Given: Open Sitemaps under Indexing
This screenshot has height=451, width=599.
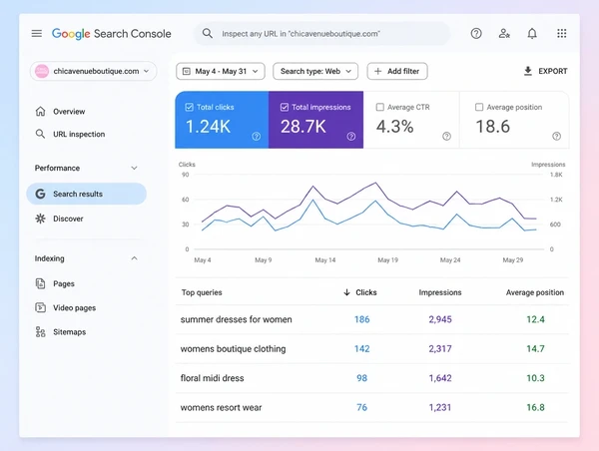Looking at the screenshot, I should [x=70, y=332].
